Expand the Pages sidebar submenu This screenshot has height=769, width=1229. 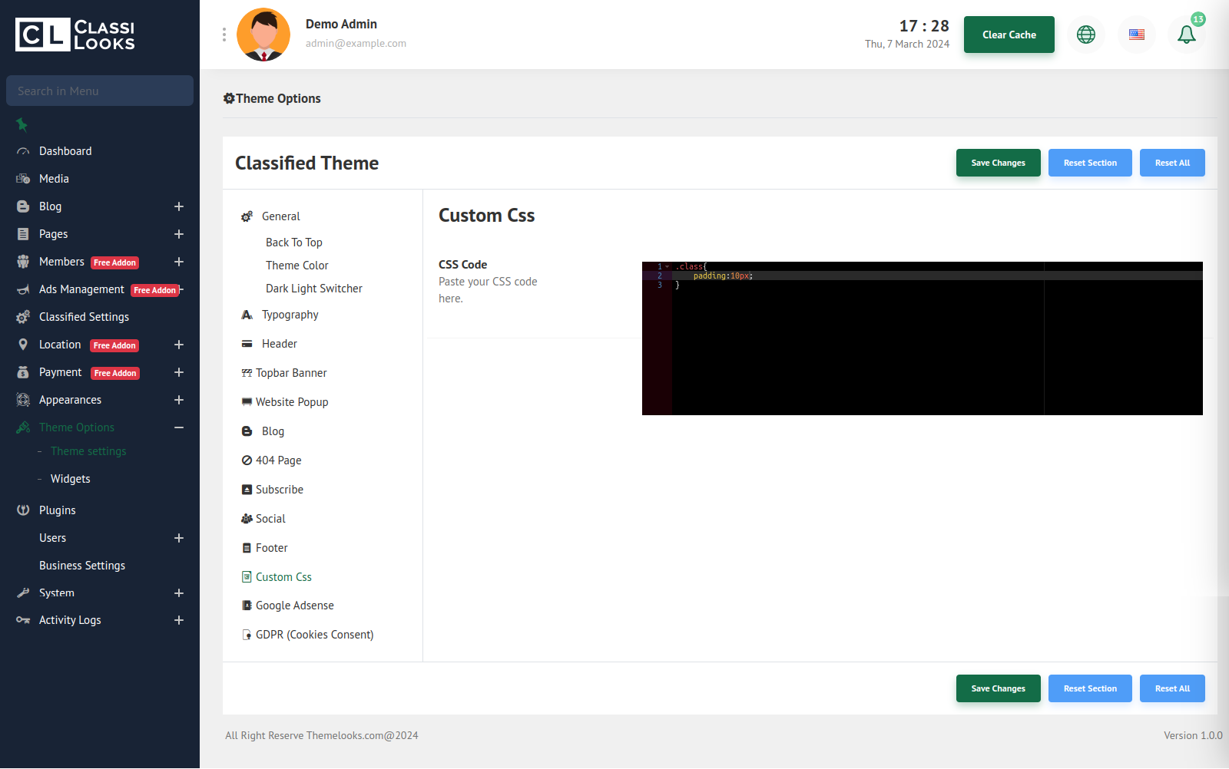tap(178, 234)
